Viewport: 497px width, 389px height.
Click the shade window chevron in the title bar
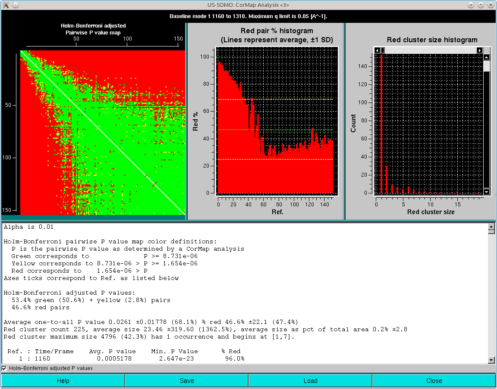471,5
